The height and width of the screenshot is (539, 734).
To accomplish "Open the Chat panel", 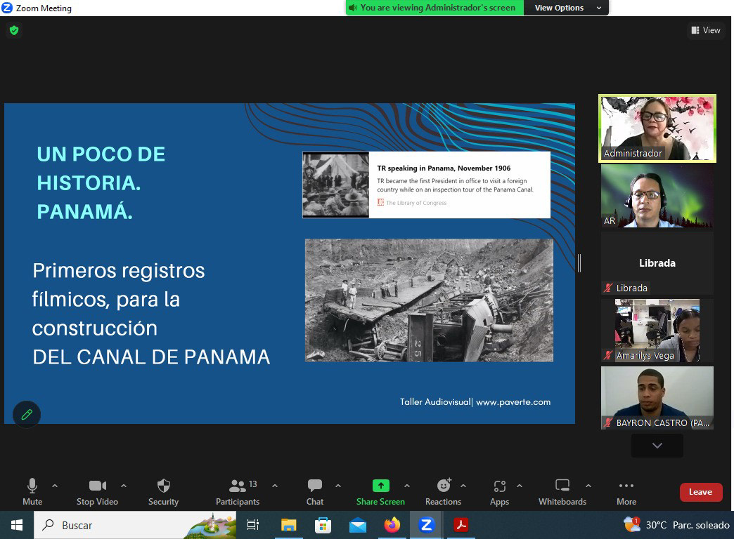I will (314, 484).
